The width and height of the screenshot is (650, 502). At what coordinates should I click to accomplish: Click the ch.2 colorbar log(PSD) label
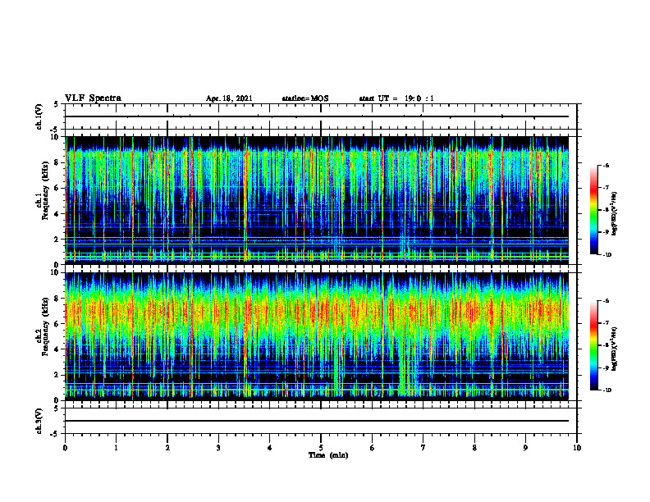(x=615, y=349)
